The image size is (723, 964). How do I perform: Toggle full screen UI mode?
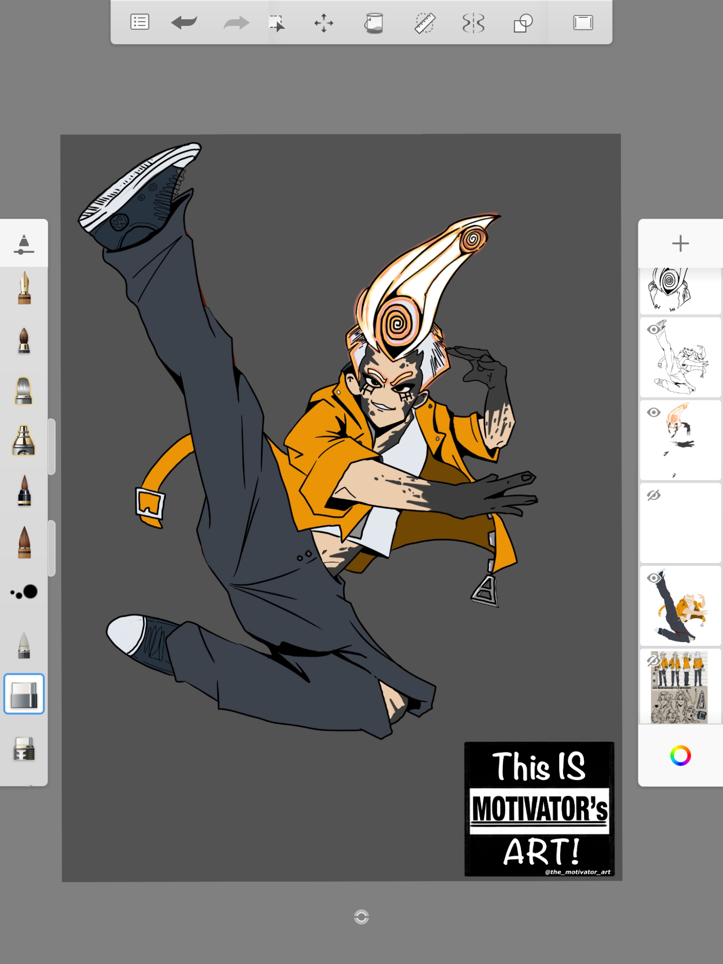[x=583, y=23]
